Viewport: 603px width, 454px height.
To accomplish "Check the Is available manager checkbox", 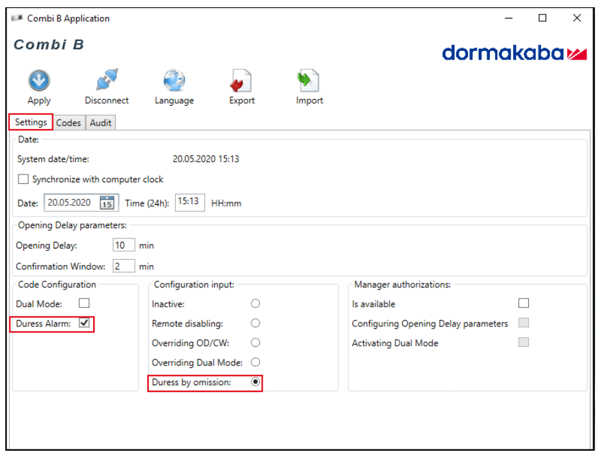I will pyautogui.click(x=524, y=303).
